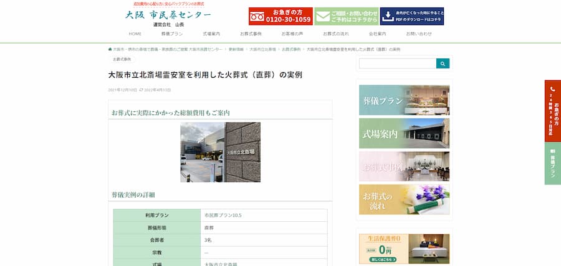Image resolution: width=561 pixels, height=266 pixels.
Task: Click the red お急ぎの方 floating side tab
Action: pos(553,111)
